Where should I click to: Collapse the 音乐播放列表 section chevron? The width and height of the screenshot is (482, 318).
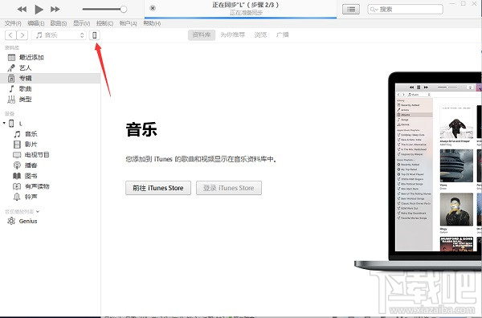click(x=38, y=211)
